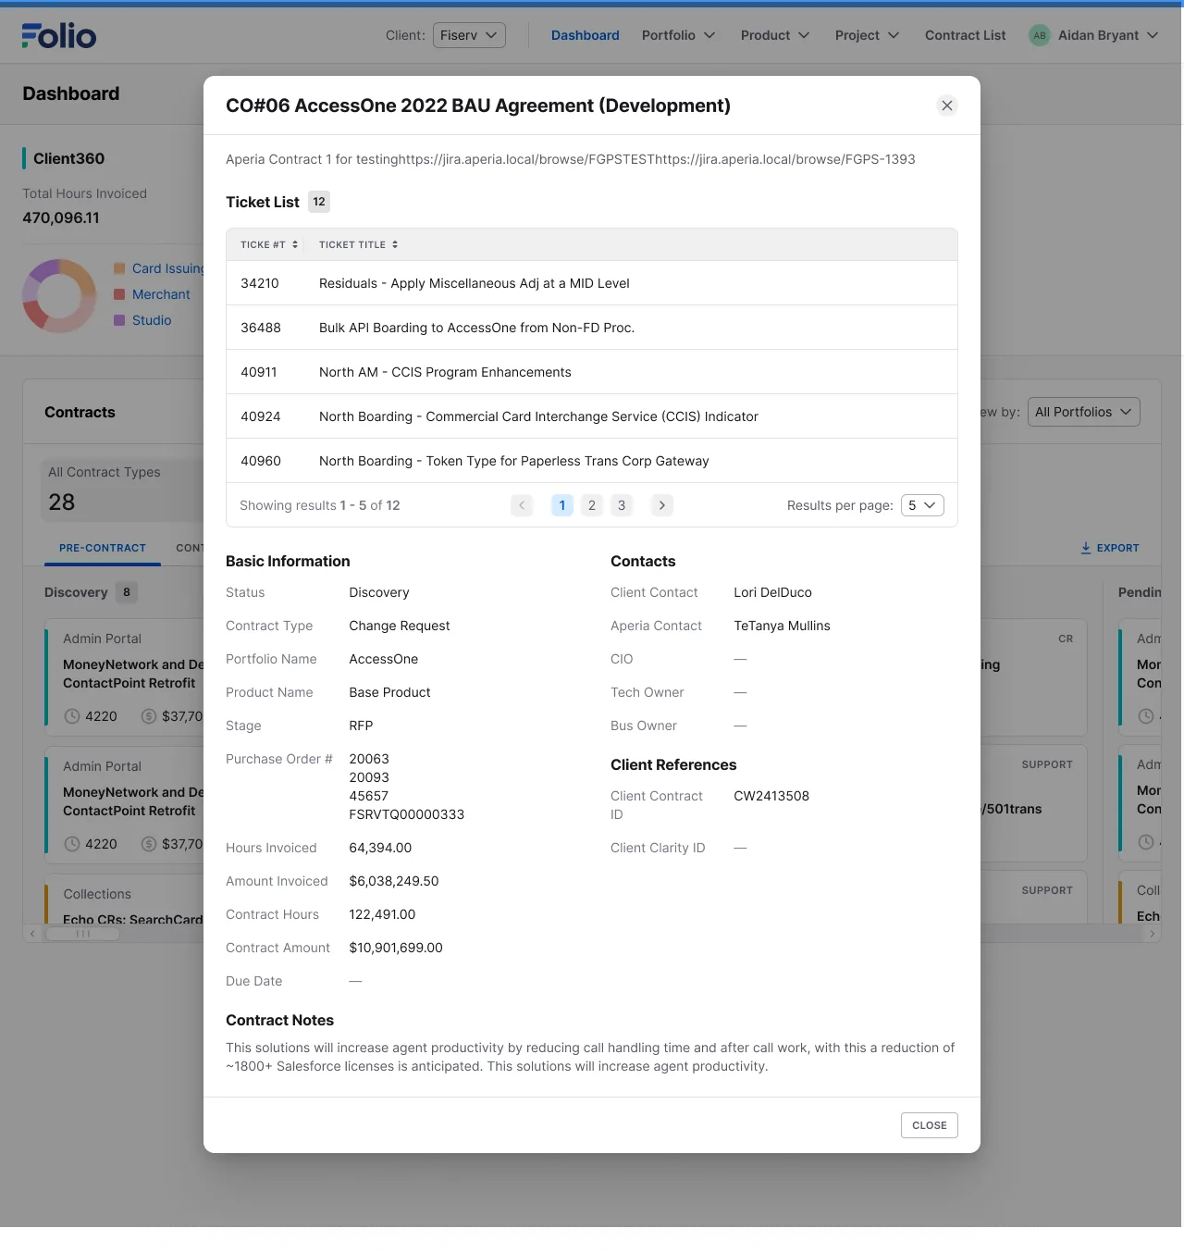Select ticket page 1
This screenshot has height=1253, width=1184.
tap(562, 505)
